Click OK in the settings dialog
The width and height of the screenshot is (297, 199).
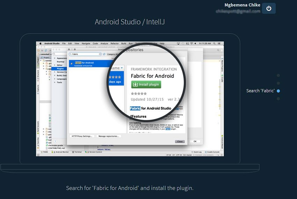(x=195, y=141)
